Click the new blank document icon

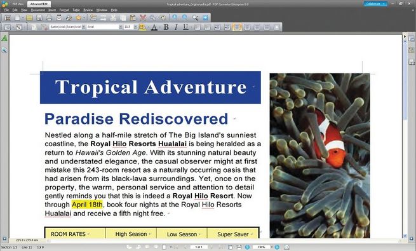[18, 18]
